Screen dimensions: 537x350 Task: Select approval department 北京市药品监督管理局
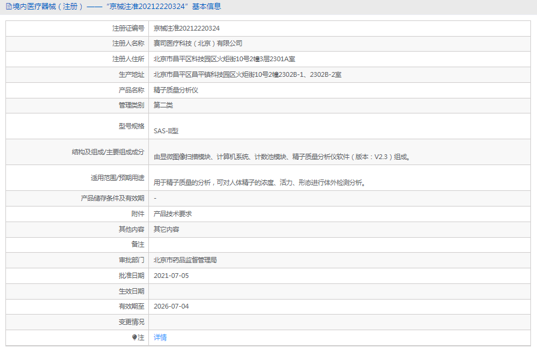click(185, 260)
